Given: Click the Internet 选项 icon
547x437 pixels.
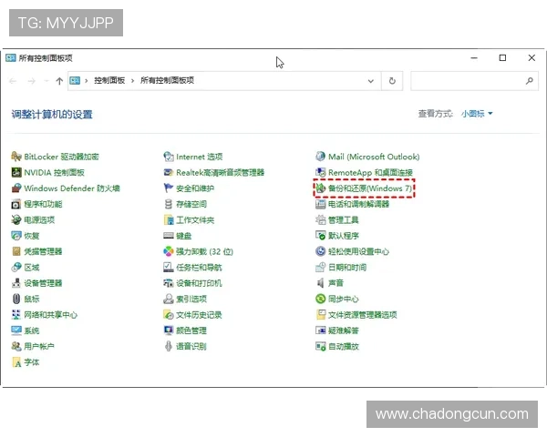Looking at the screenshot, I should point(168,157).
